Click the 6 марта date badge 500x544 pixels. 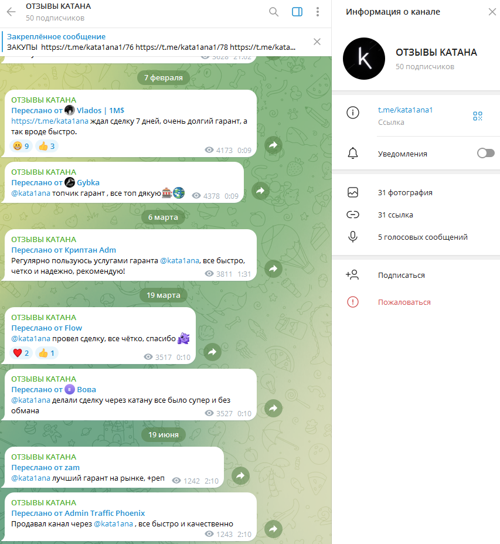[x=163, y=217]
